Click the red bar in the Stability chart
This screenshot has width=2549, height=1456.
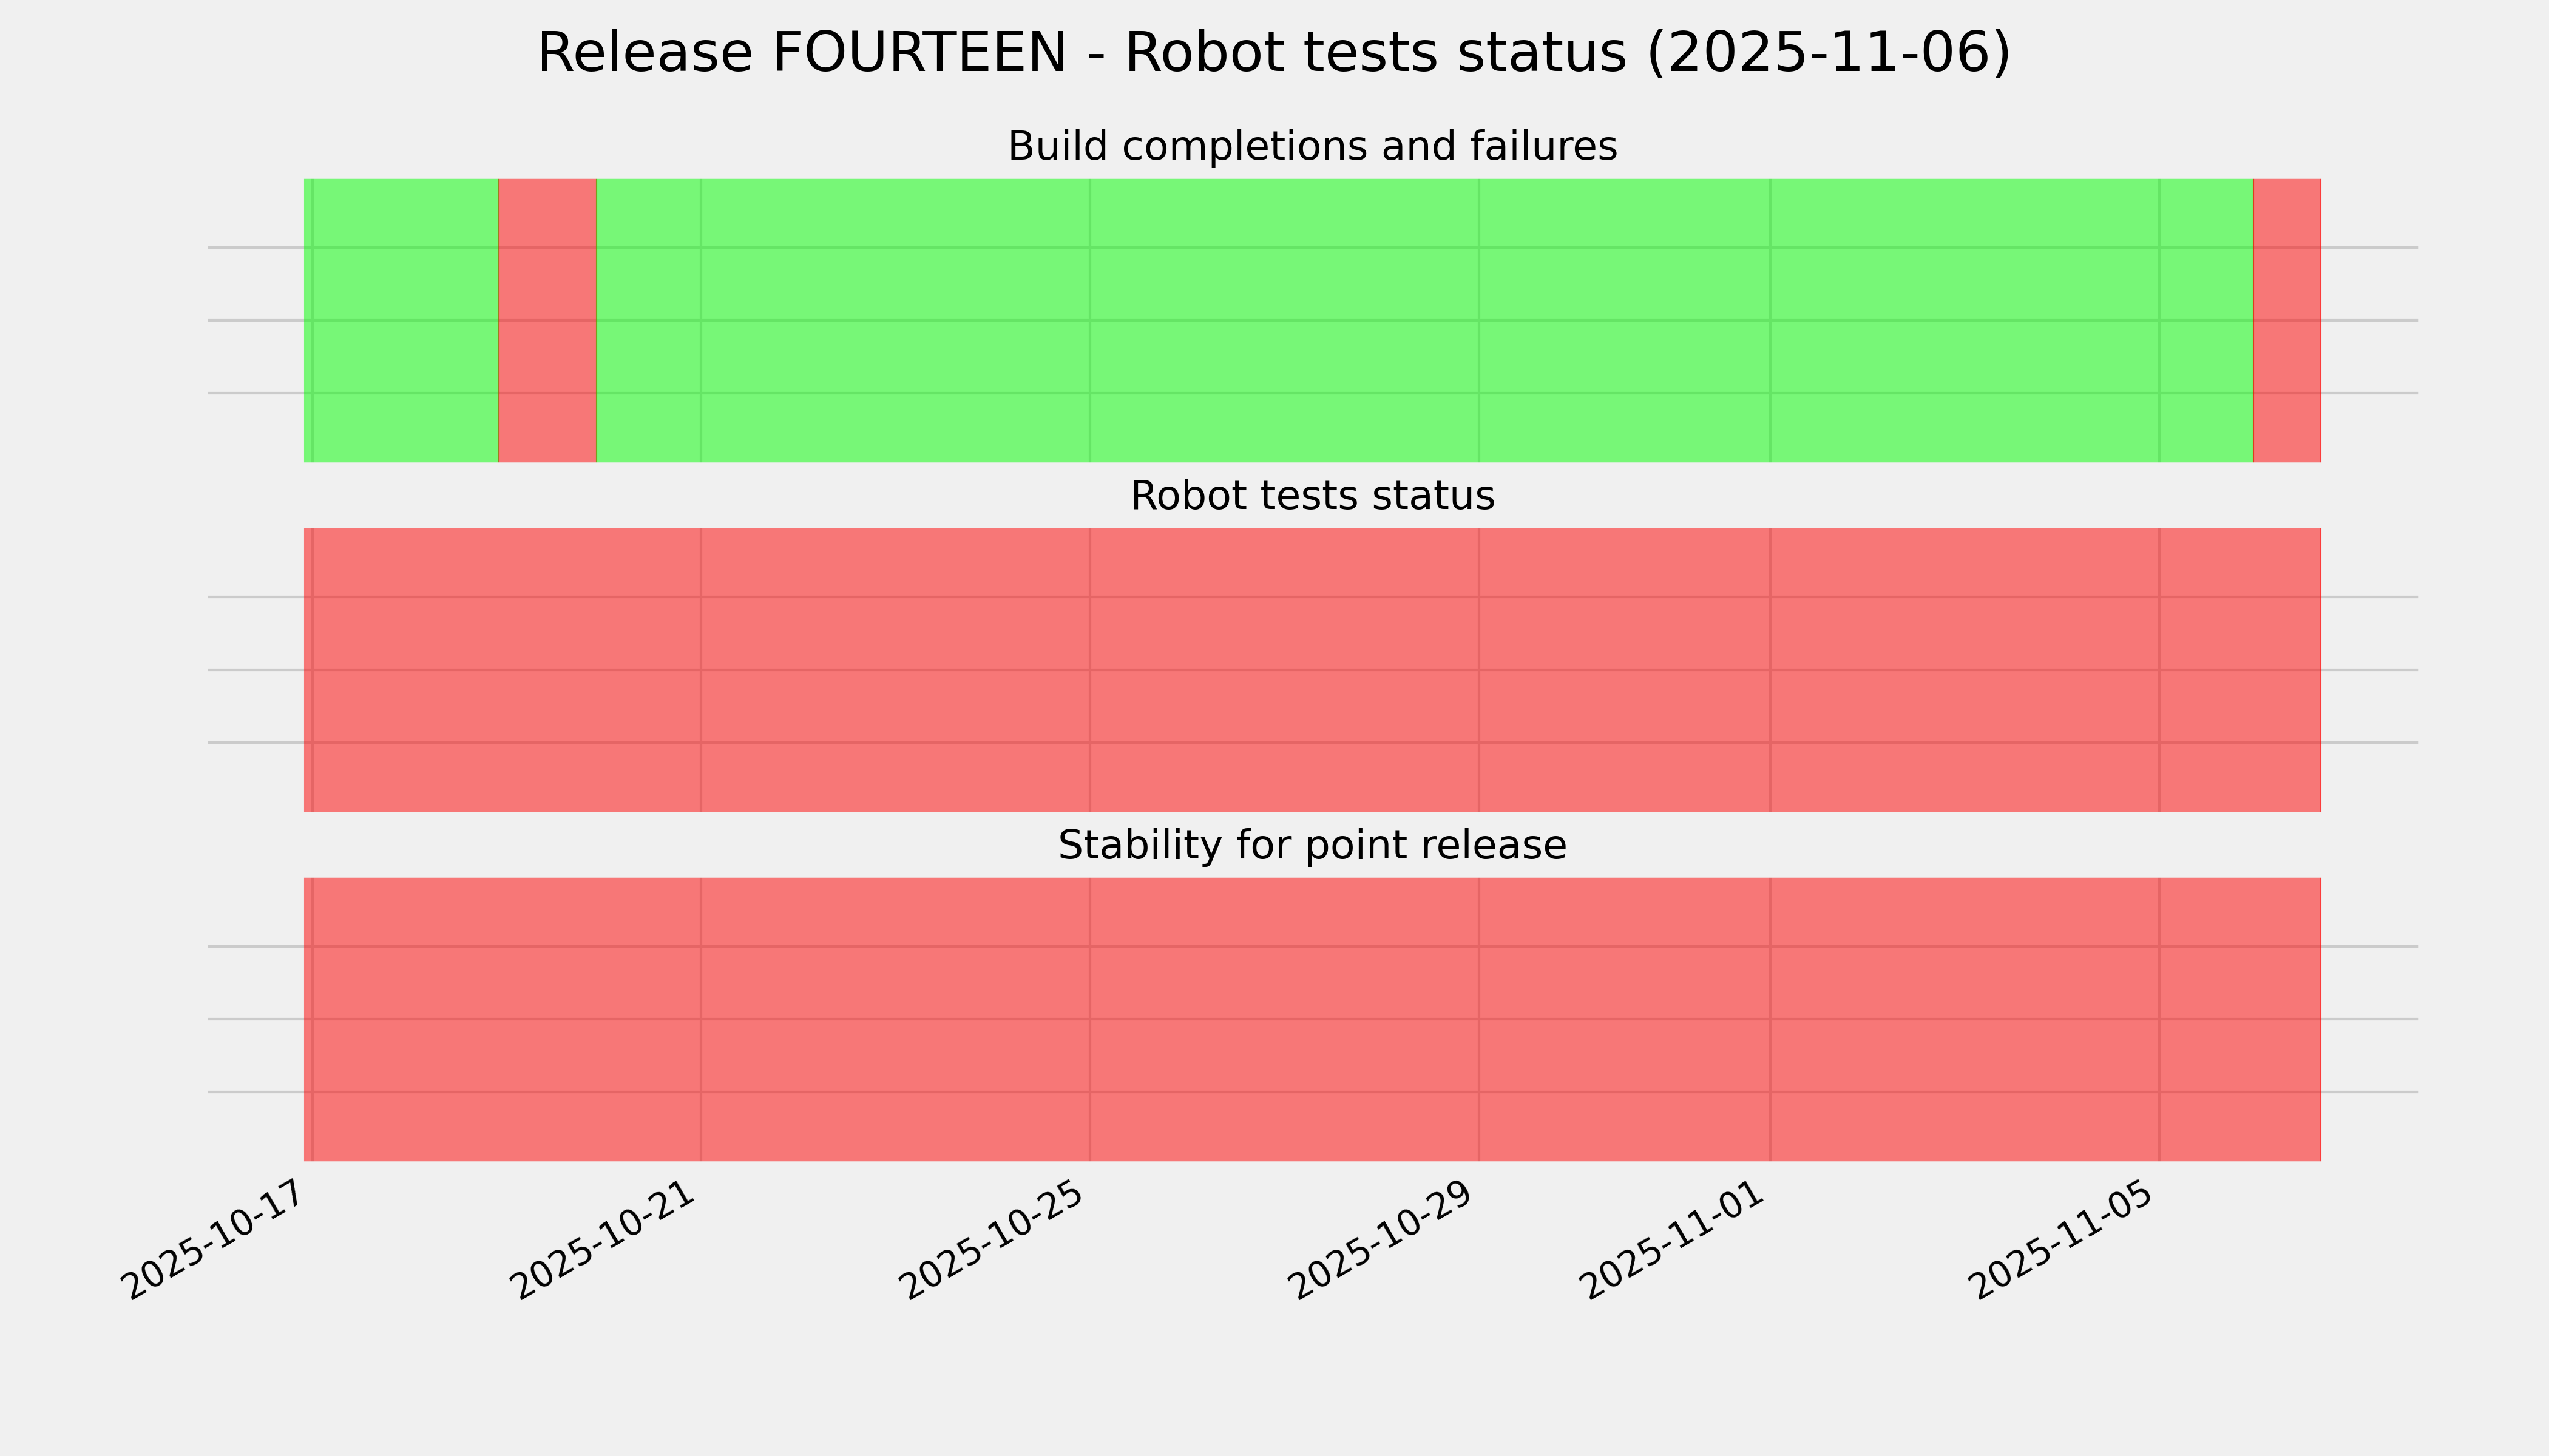(x=1312, y=1019)
